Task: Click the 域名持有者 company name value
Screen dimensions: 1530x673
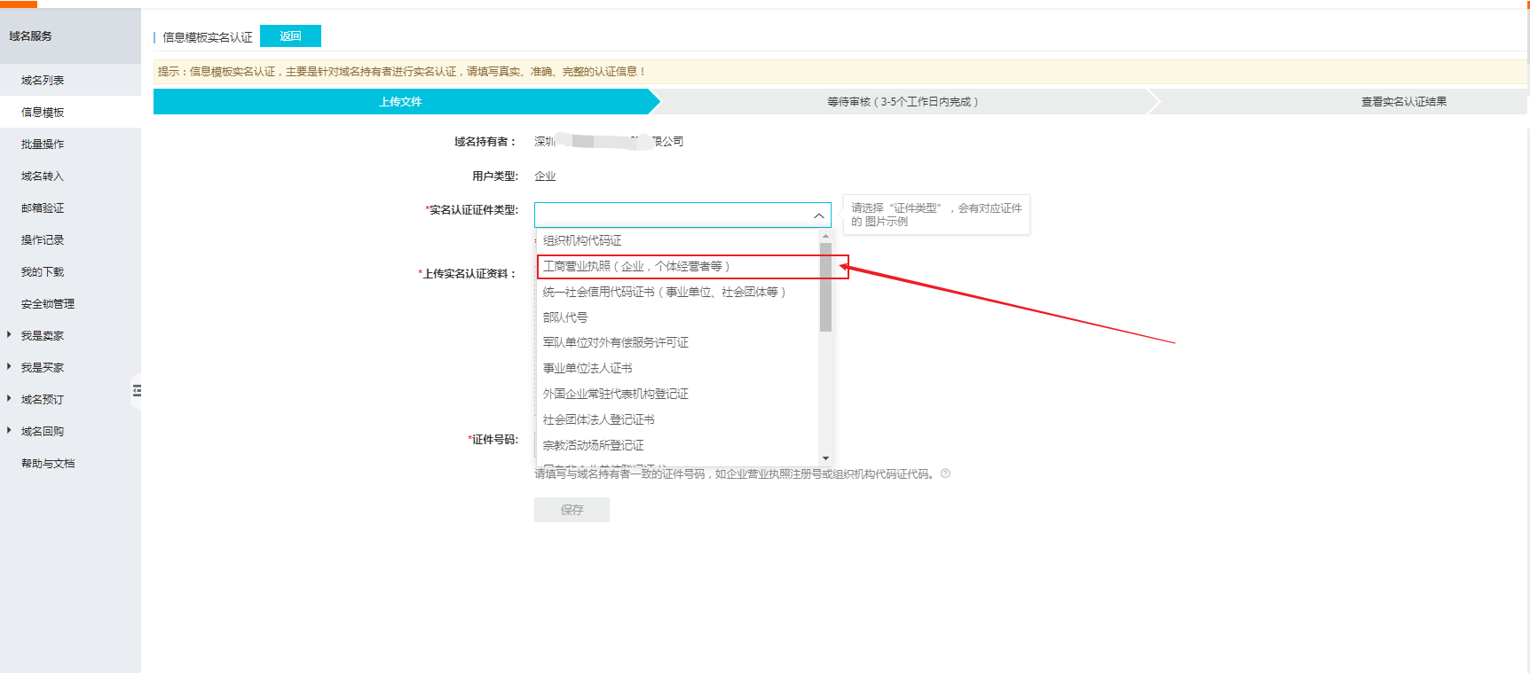Action: click(x=609, y=142)
